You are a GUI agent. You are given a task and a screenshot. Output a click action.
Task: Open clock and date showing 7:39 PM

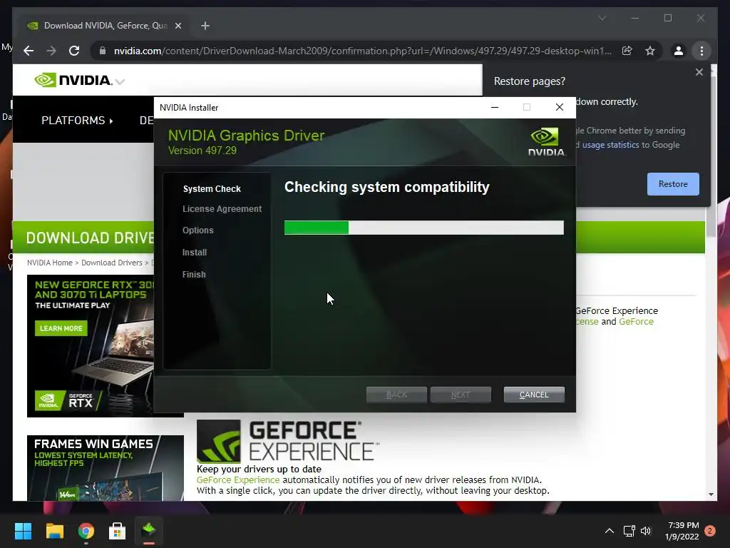point(682,531)
